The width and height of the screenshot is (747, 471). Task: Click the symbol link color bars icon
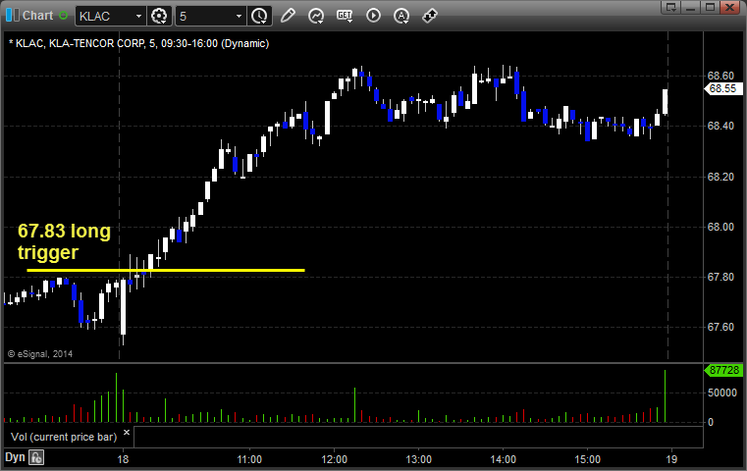click(13, 16)
